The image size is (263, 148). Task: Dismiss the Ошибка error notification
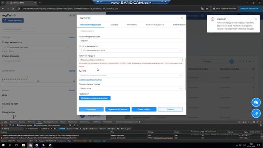tap(256, 19)
